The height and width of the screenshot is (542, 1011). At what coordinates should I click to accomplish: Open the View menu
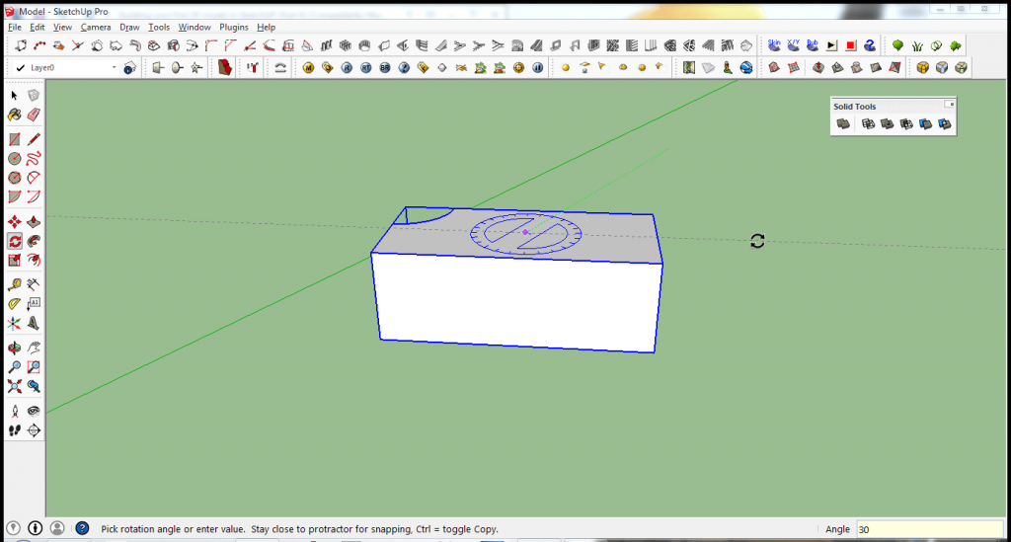(x=62, y=27)
